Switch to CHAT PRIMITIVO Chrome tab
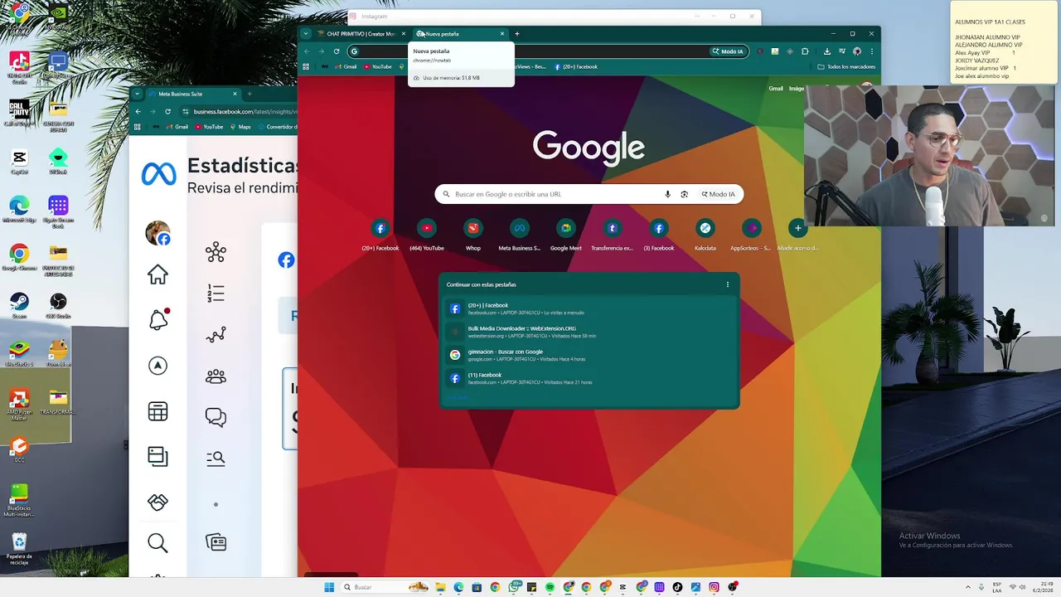The width and height of the screenshot is (1061, 597). [x=361, y=34]
